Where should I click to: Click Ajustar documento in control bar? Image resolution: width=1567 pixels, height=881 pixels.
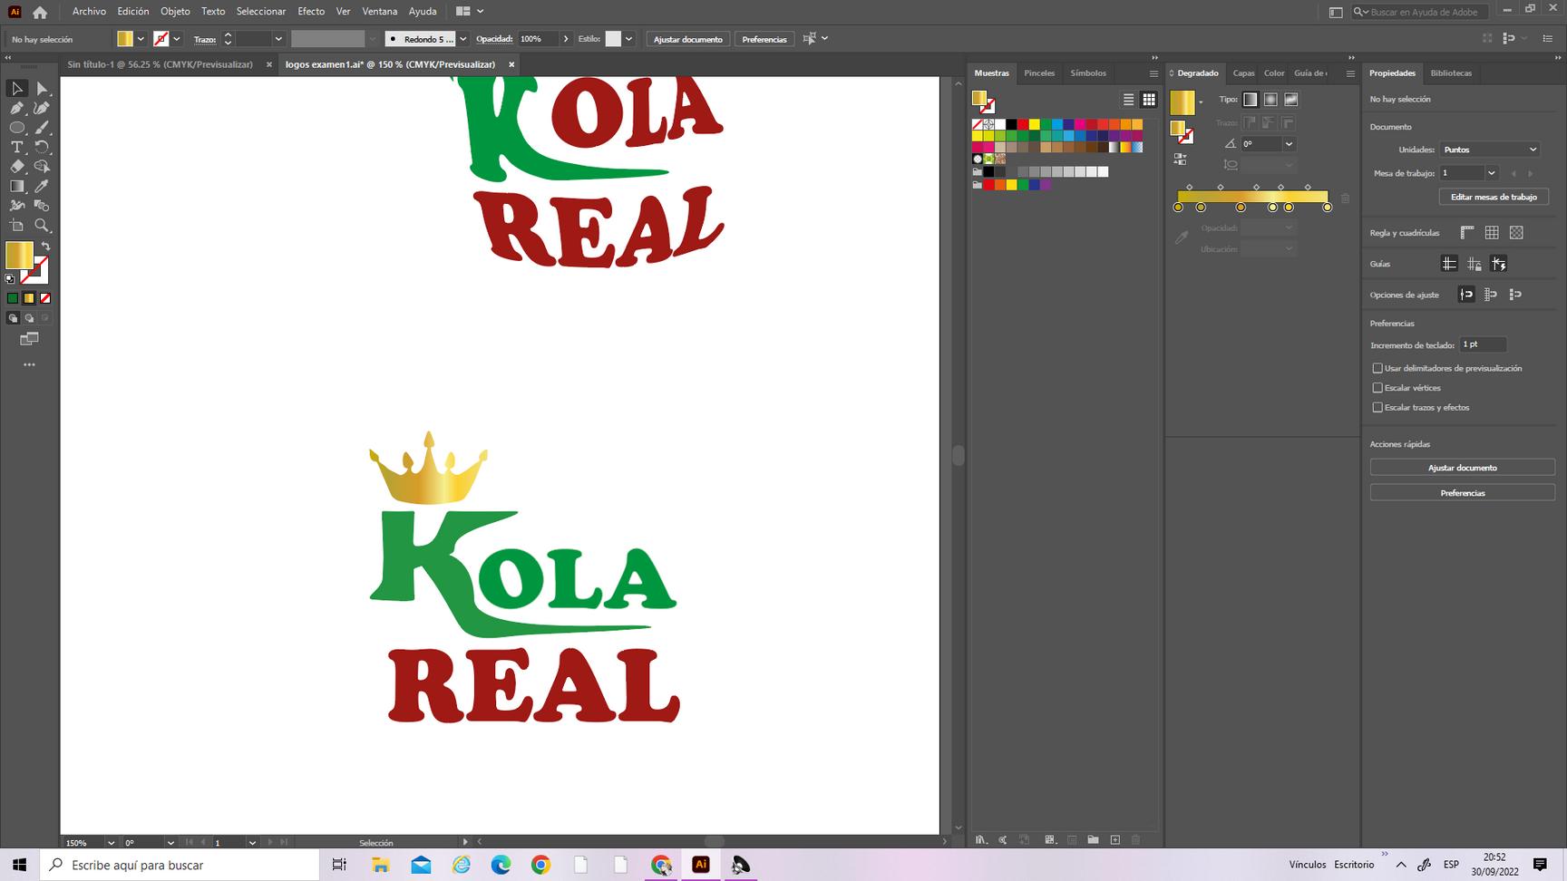[688, 39]
